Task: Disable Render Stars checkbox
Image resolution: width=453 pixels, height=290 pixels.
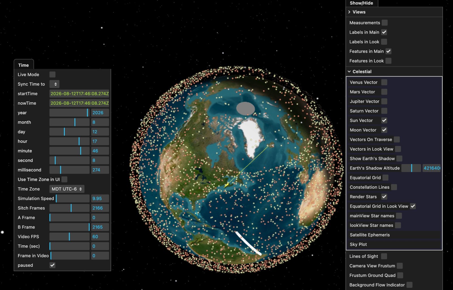Action: [x=384, y=197]
